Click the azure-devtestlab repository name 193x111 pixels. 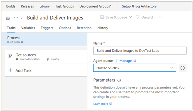29,59
